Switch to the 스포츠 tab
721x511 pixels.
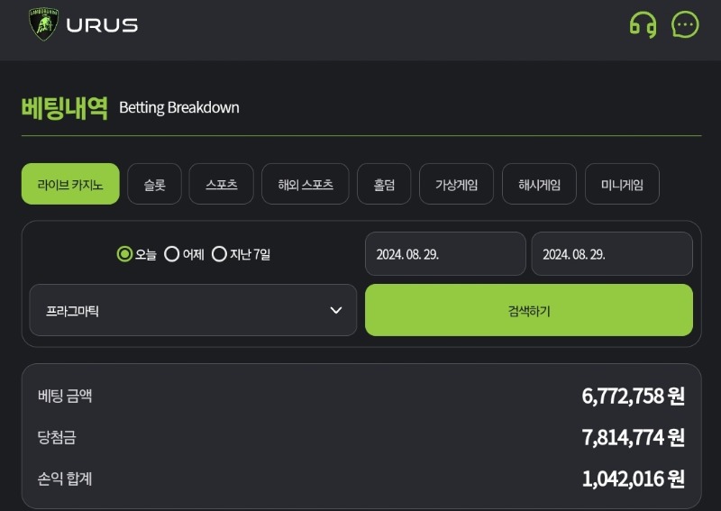[x=221, y=184]
